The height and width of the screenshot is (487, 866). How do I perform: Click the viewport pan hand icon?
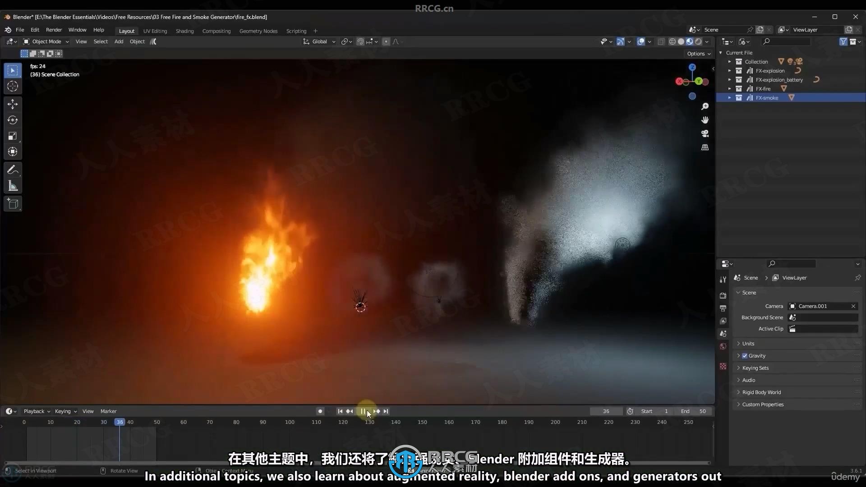pos(705,120)
